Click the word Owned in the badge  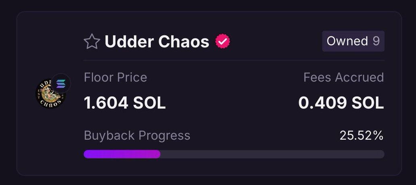click(347, 41)
